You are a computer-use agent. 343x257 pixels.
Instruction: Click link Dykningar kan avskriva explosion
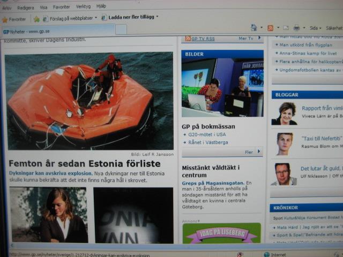coord(51,173)
